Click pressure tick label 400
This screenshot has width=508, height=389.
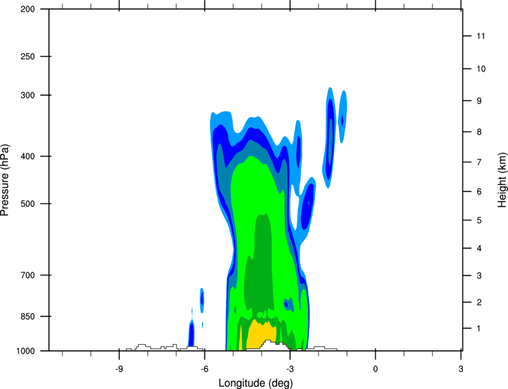[27, 156]
